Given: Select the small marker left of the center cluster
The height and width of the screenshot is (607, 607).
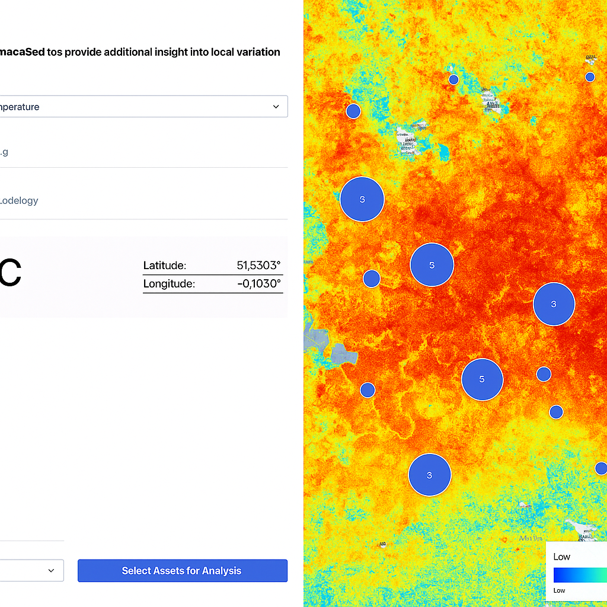Looking at the screenshot, I should tap(372, 278).
